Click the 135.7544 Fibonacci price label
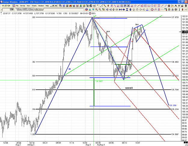188x146 pixels. (175, 90)
